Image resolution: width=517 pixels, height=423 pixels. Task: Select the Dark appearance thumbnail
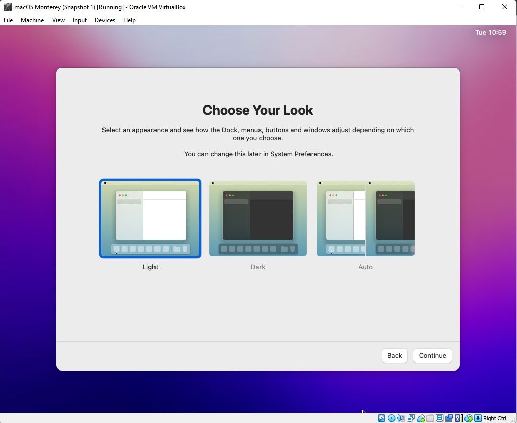(258, 219)
